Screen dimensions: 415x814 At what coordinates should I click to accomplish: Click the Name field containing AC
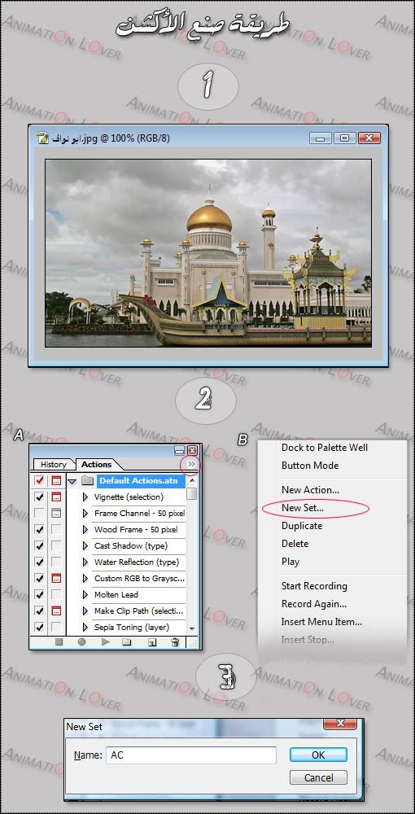(x=191, y=755)
